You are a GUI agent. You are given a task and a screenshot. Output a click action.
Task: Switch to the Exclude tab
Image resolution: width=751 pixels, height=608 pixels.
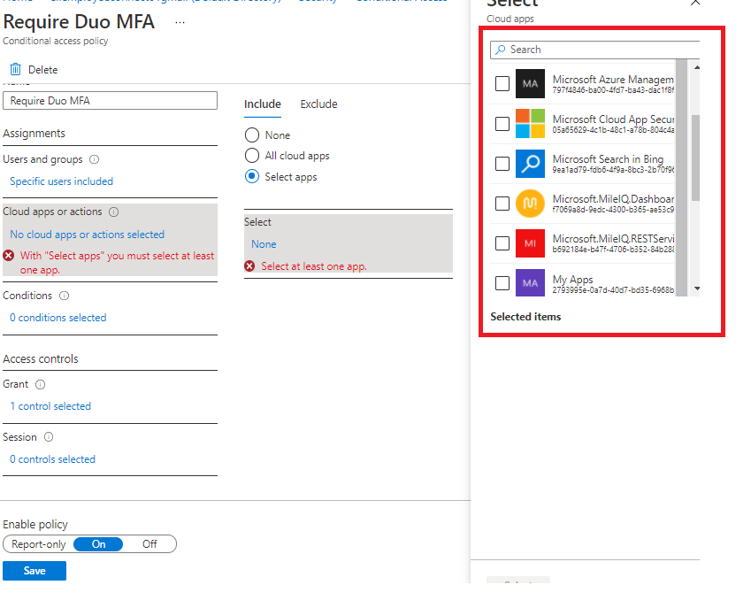pos(318,104)
